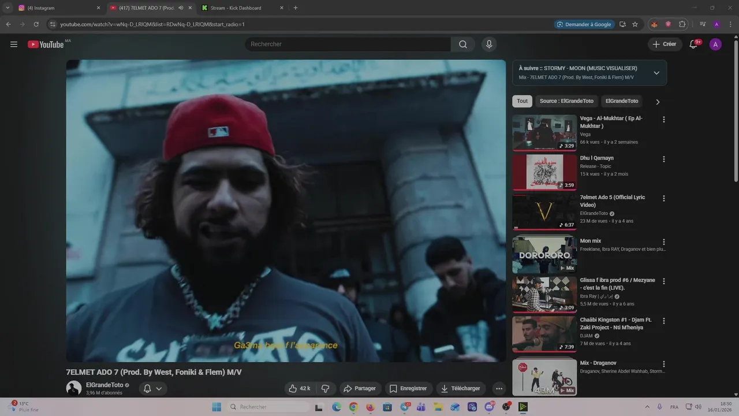This screenshot has width=739, height=416.
Task: Open the YouTube account avatar menu
Action: coord(715,44)
